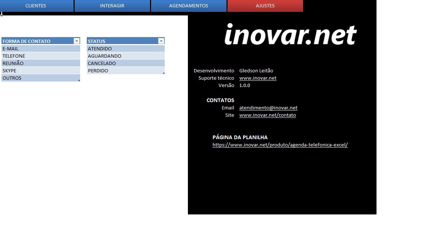
Task: Select the E-MAIL cell
Action: (41, 48)
